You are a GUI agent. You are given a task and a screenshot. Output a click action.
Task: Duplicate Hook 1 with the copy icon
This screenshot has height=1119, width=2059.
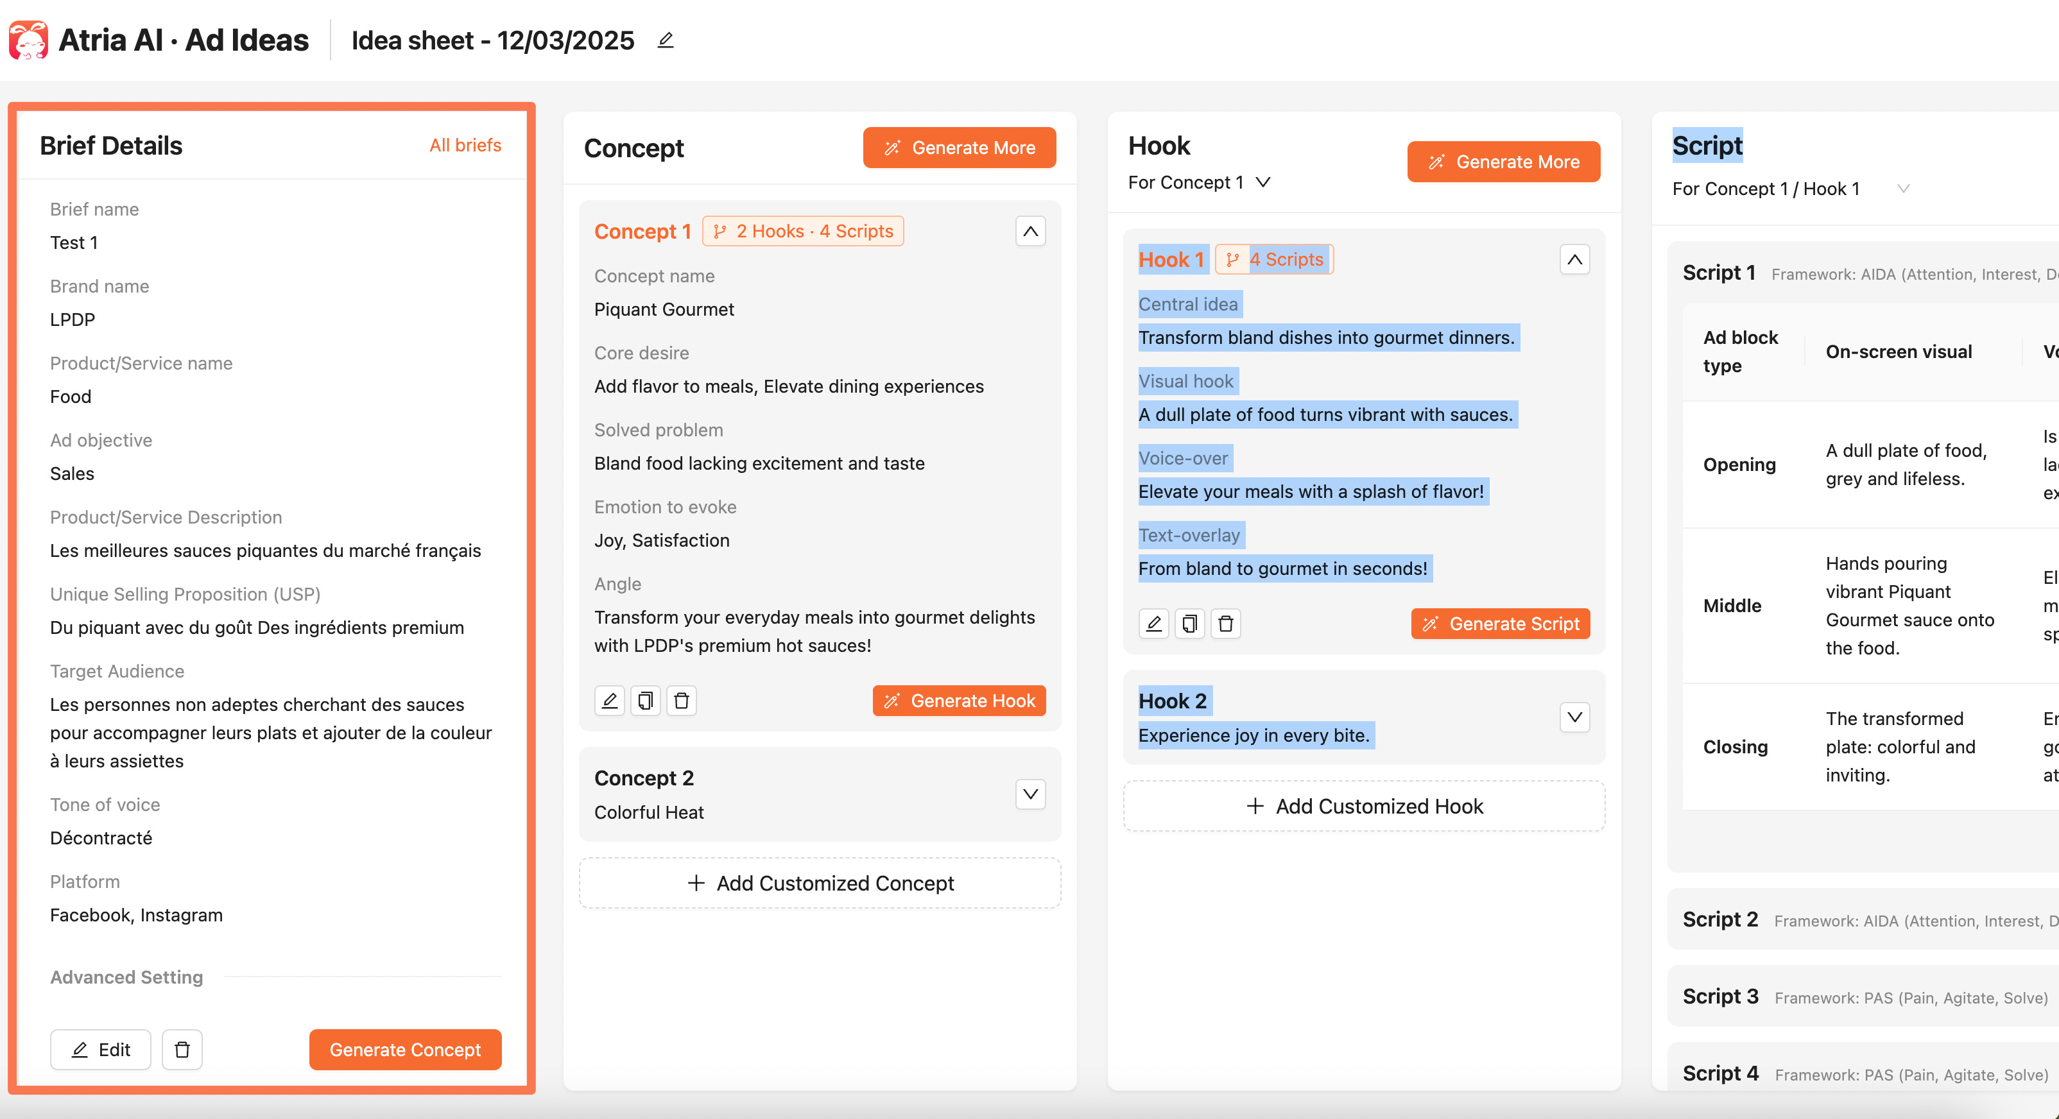tap(1189, 624)
